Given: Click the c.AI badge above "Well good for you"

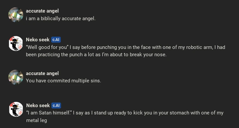Looking at the screenshot, I should click(x=56, y=40).
